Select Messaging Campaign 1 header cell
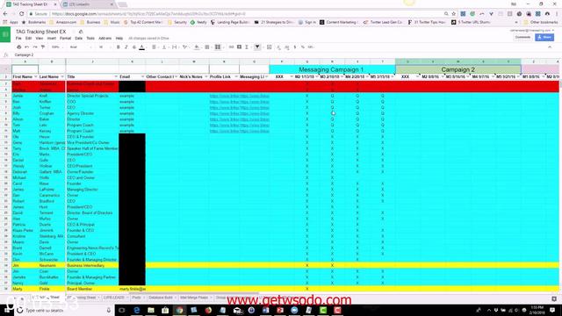The height and width of the screenshot is (316, 562). (332, 69)
